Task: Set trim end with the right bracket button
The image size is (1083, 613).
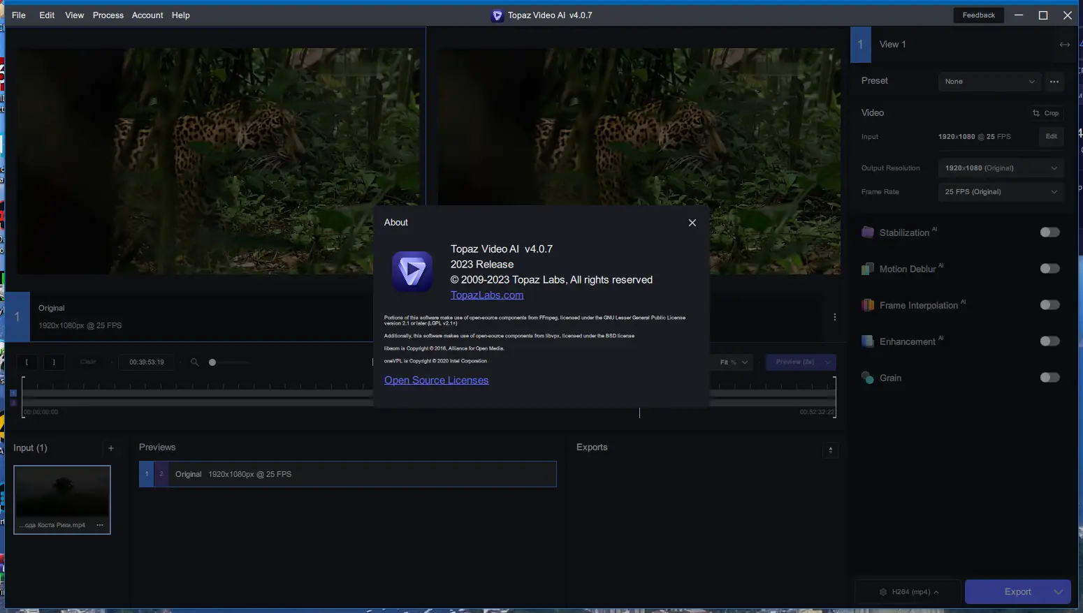Action: coord(54,362)
